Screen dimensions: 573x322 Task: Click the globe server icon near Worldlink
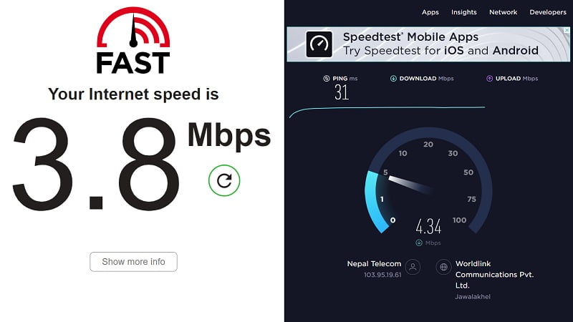(x=443, y=267)
